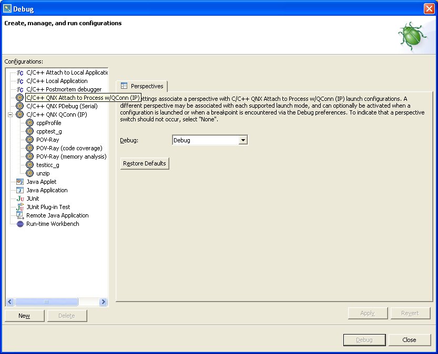The height and width of the screenshot is (354, 438).
Task: Collapse the C/C++ QNX QConn (IP) node
Action: [x=10, y=114]
